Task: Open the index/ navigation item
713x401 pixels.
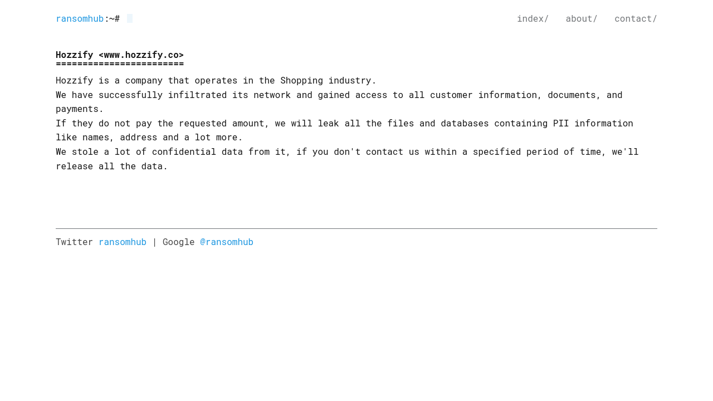Action: click(x=533, y=18)
